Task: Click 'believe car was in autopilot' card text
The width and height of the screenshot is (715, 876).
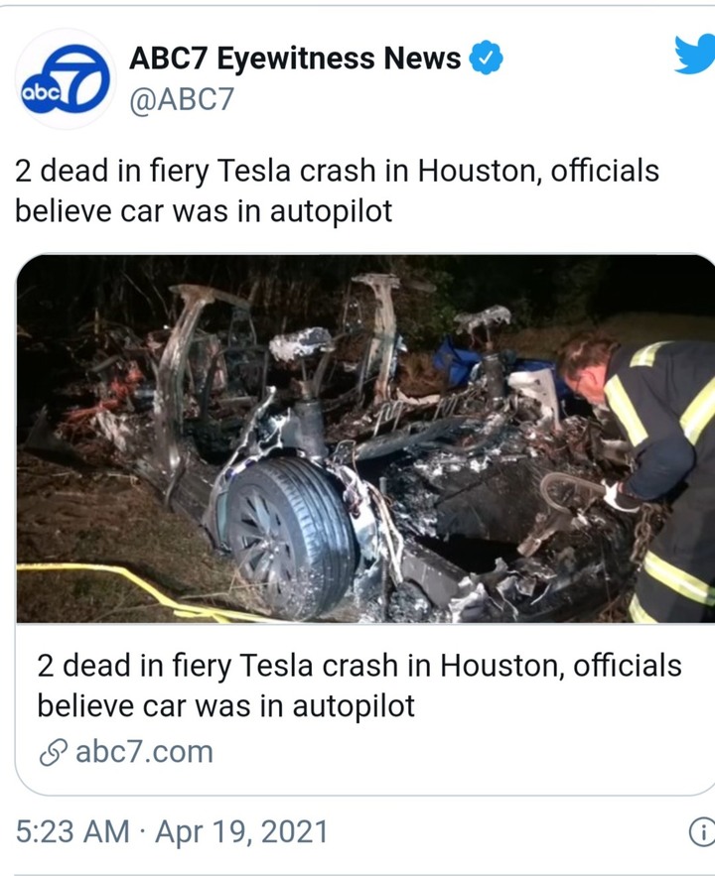Action: pos(225,705)
